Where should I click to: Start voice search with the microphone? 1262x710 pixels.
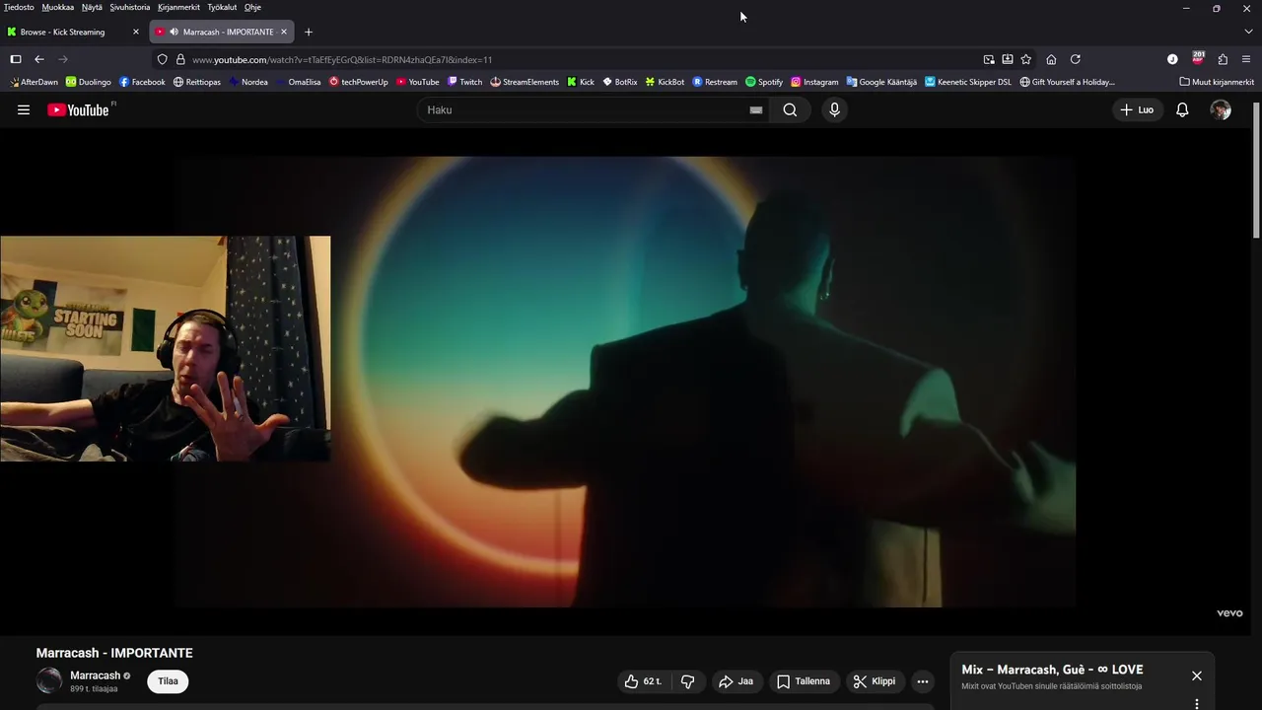pos(834,109)
